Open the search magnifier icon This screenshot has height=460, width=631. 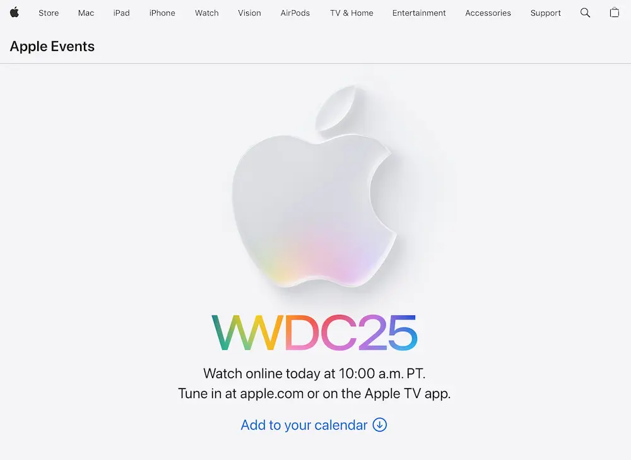[x=585, y=13]
